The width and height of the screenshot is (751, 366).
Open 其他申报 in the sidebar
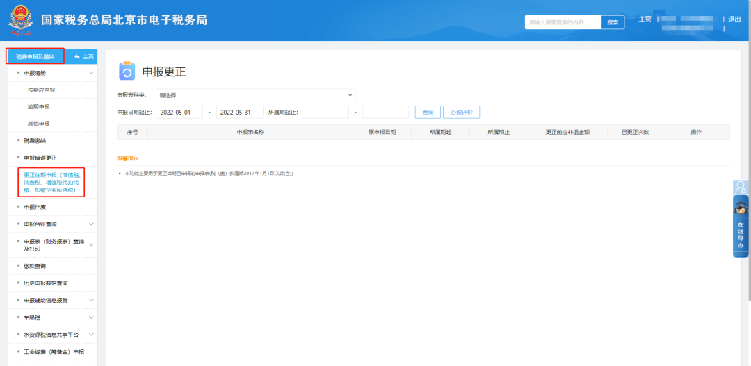click(x=39, y=124)
